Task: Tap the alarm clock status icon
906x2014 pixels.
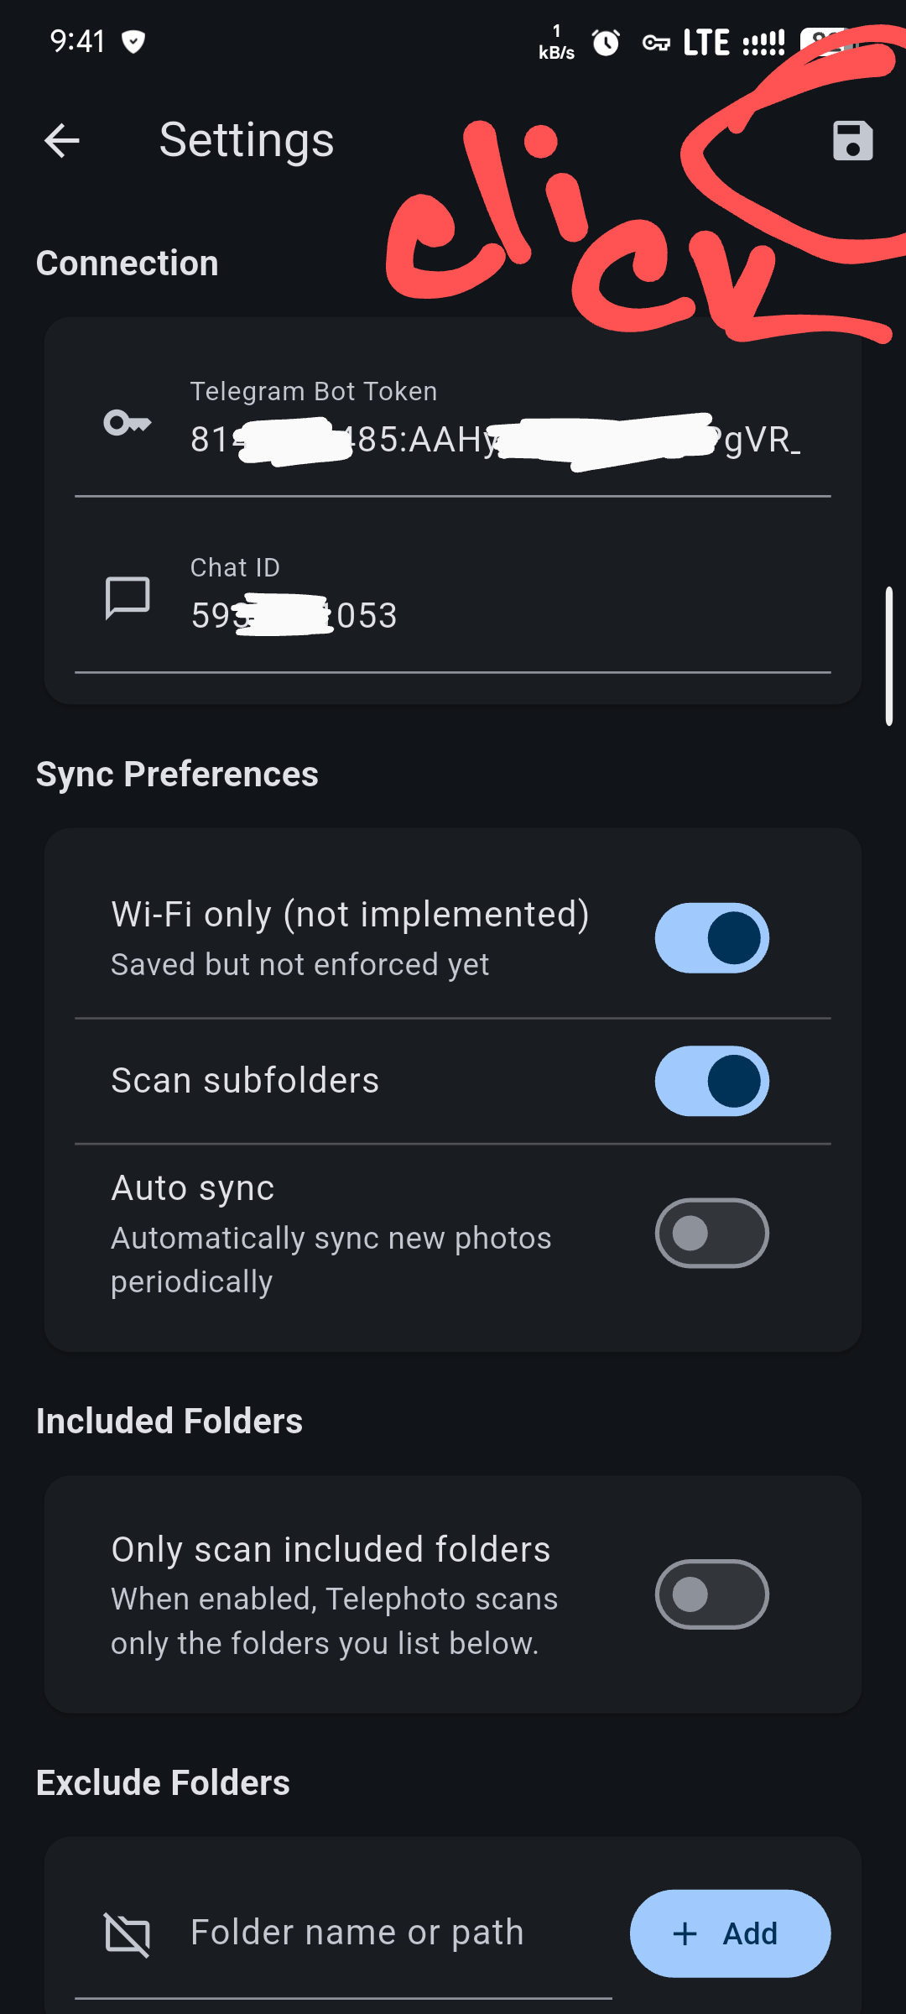Action: coord(606,42)
